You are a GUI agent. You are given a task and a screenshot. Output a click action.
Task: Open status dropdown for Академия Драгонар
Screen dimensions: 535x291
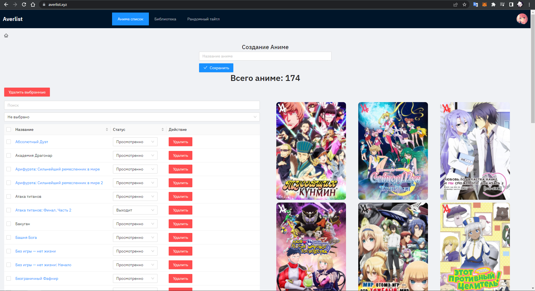click(135, 155)
